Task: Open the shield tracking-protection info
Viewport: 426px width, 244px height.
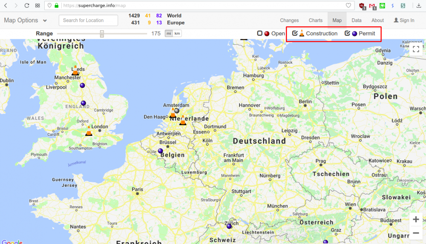Action: (x=49, y=6)
